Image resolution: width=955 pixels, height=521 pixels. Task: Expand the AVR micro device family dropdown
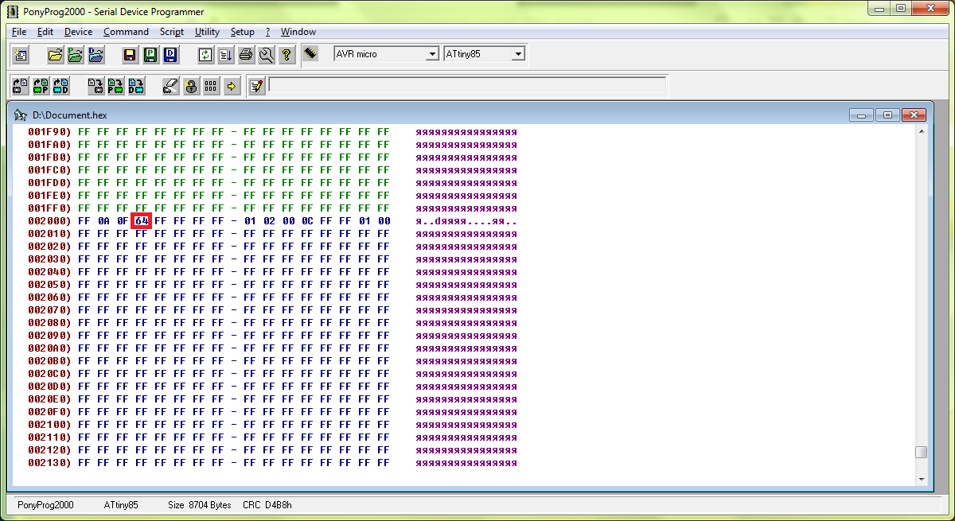click(432, 54)
